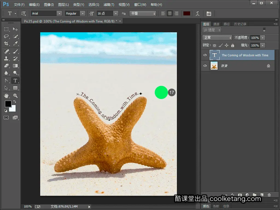Swap foreground and background colors icon
The image size is (280, 210).
tap(15, 102)
